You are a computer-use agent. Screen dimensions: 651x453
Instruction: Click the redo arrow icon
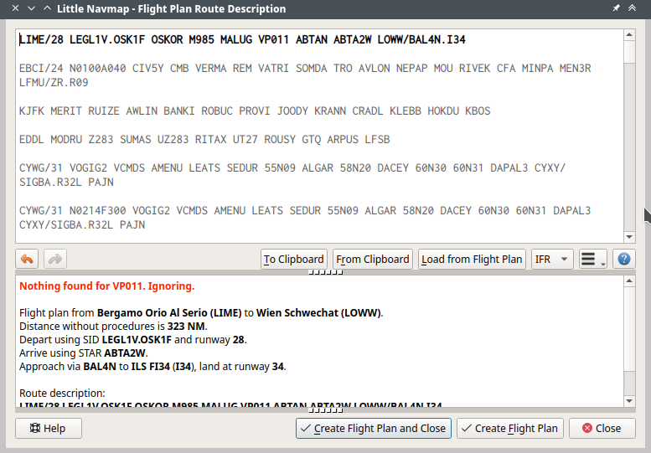click(x=55, y=260)
